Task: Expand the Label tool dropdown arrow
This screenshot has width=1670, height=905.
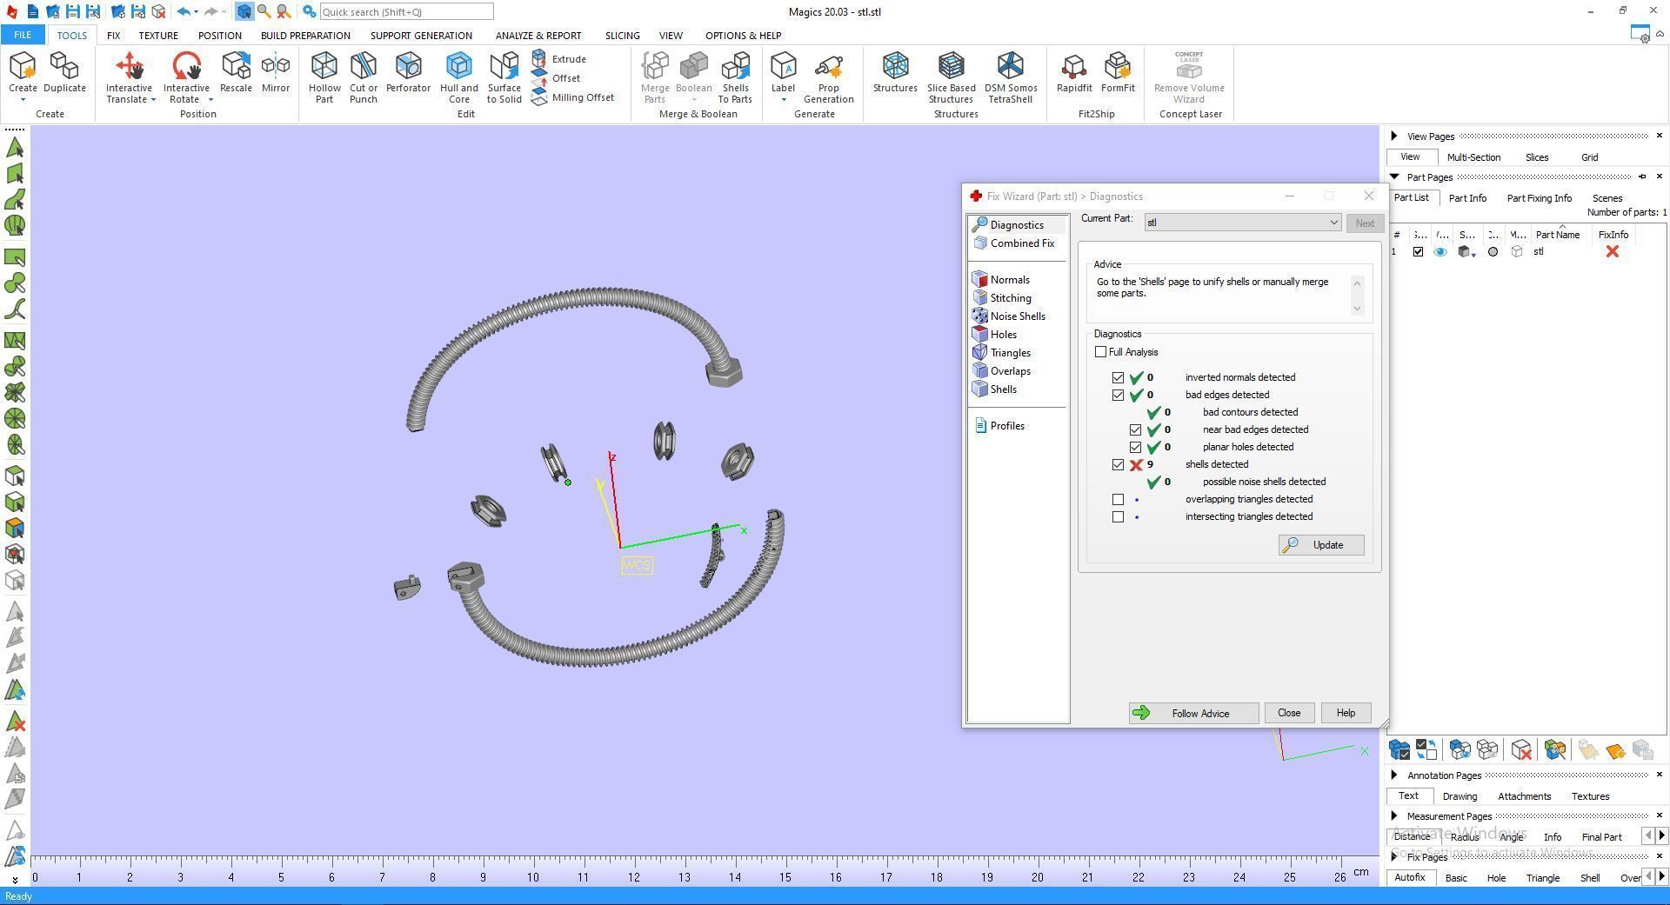Action: pyautogui.click(x=783, y=100)
